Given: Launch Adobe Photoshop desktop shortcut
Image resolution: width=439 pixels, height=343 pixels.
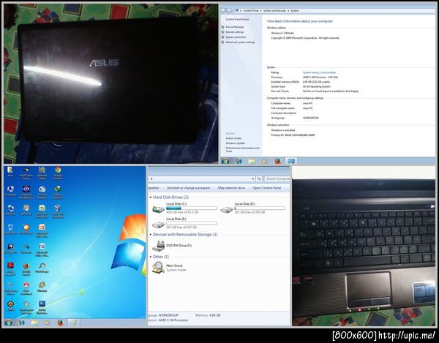Looking at the screenshot, I should point(42,307).
